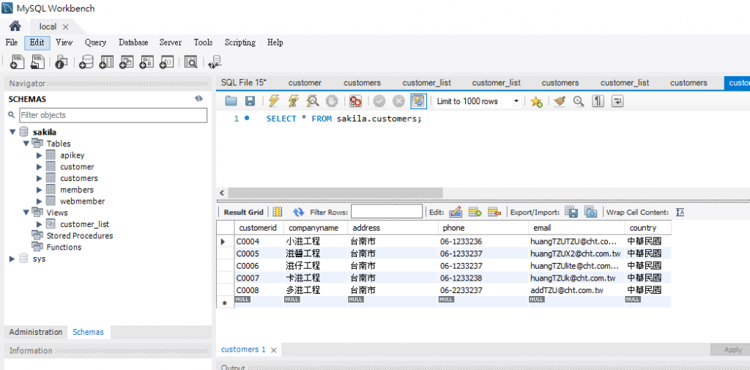Expand the apikey table
The height and width of the screenshot is (370, 750).
tap(40, 155)
